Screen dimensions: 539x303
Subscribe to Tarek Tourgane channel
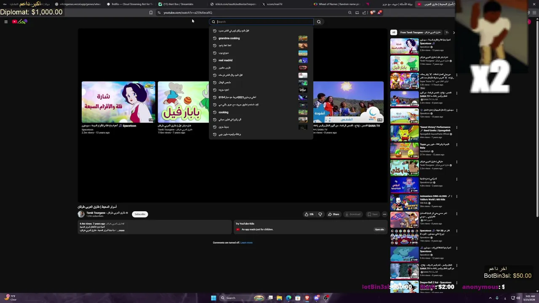point(140,214)
